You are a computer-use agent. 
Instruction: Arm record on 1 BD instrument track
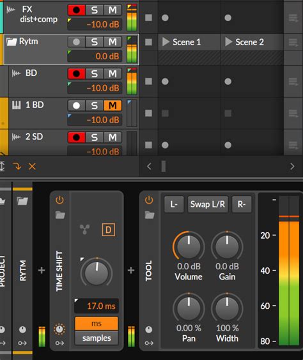pos(76,105)
